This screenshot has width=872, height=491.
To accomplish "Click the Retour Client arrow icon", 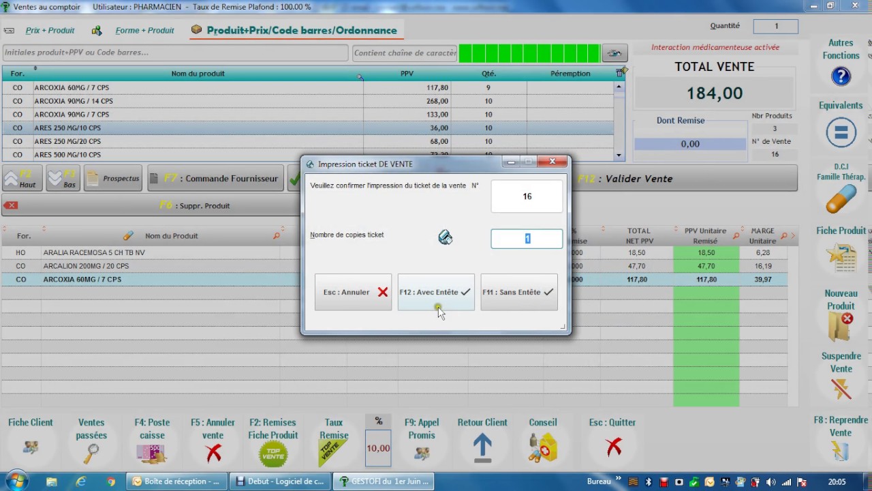I will (482, 449).
